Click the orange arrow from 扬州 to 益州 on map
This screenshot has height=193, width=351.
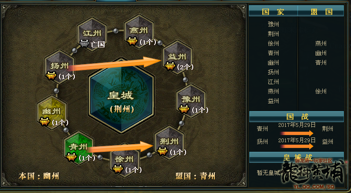[x=115, y=64]
